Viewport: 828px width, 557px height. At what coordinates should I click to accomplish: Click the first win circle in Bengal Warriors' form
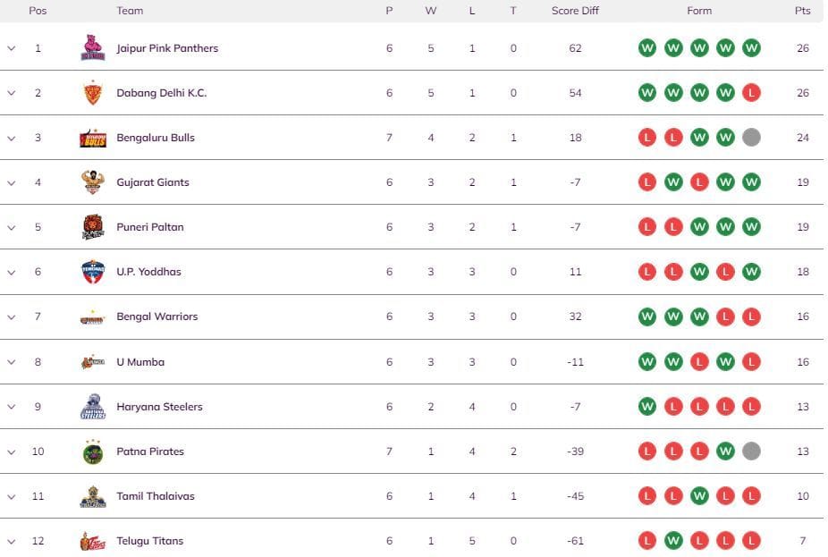point(646,316)
